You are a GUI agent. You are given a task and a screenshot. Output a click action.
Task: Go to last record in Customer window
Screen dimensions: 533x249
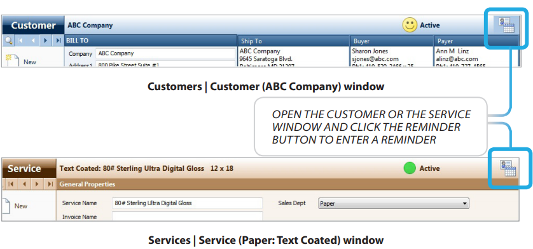coord(58,41)
